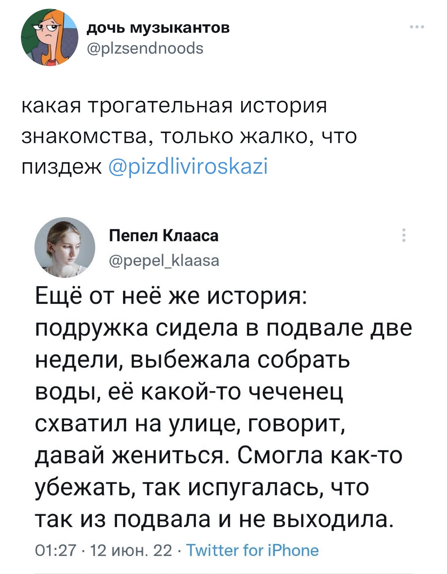Open the 01:27 · 12 июн. 22 timestamp
Image resolution: width=447 pixels, height=574 pixels.
tap(104, 551)
